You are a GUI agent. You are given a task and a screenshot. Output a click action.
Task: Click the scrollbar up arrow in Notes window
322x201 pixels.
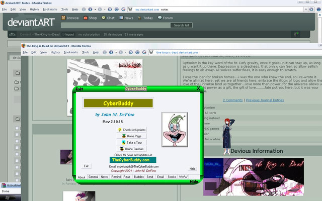pyautogui.click(x=320, y=15)
